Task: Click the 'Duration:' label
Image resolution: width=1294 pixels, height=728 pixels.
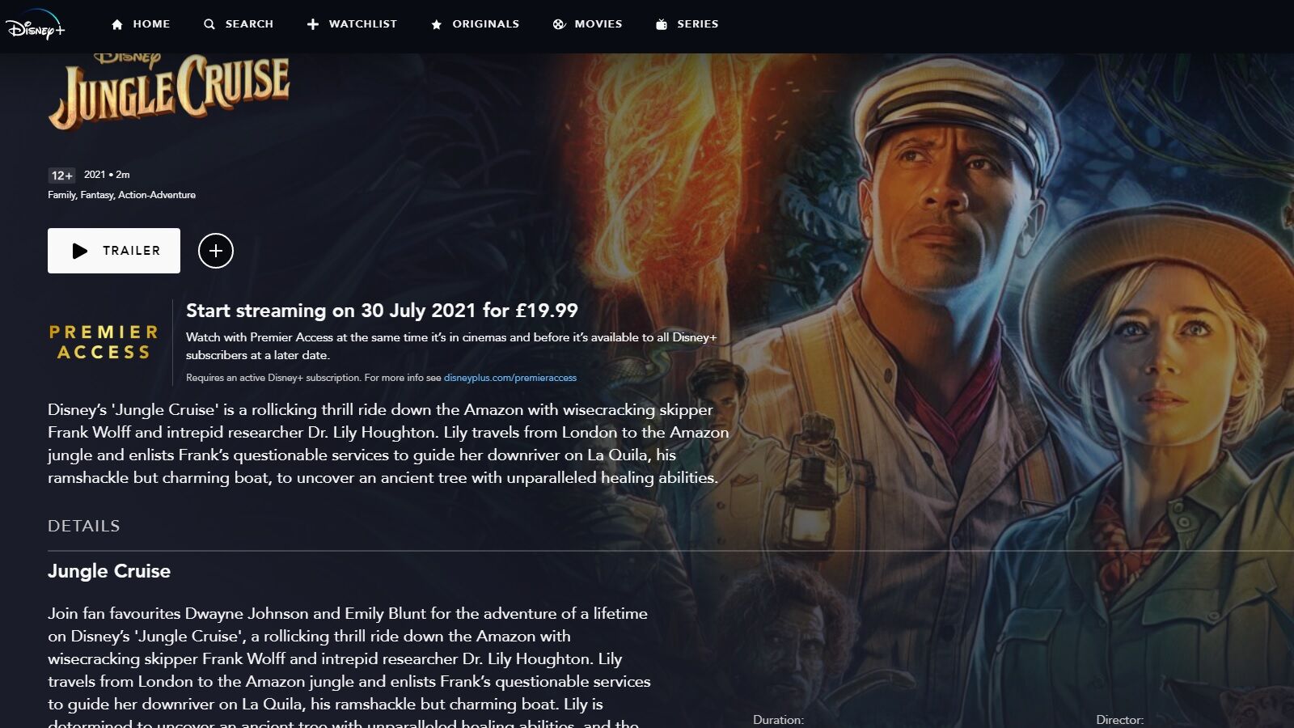Action: point(778,720)
